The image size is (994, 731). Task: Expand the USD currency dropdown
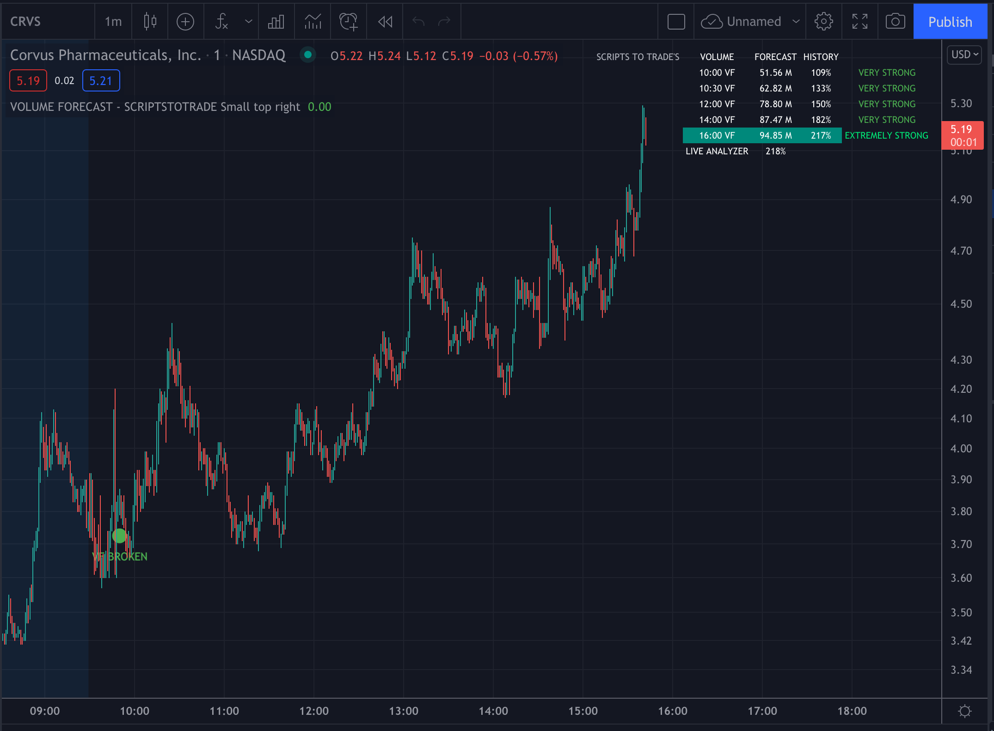pyautogui.click(x=964, y=55)
